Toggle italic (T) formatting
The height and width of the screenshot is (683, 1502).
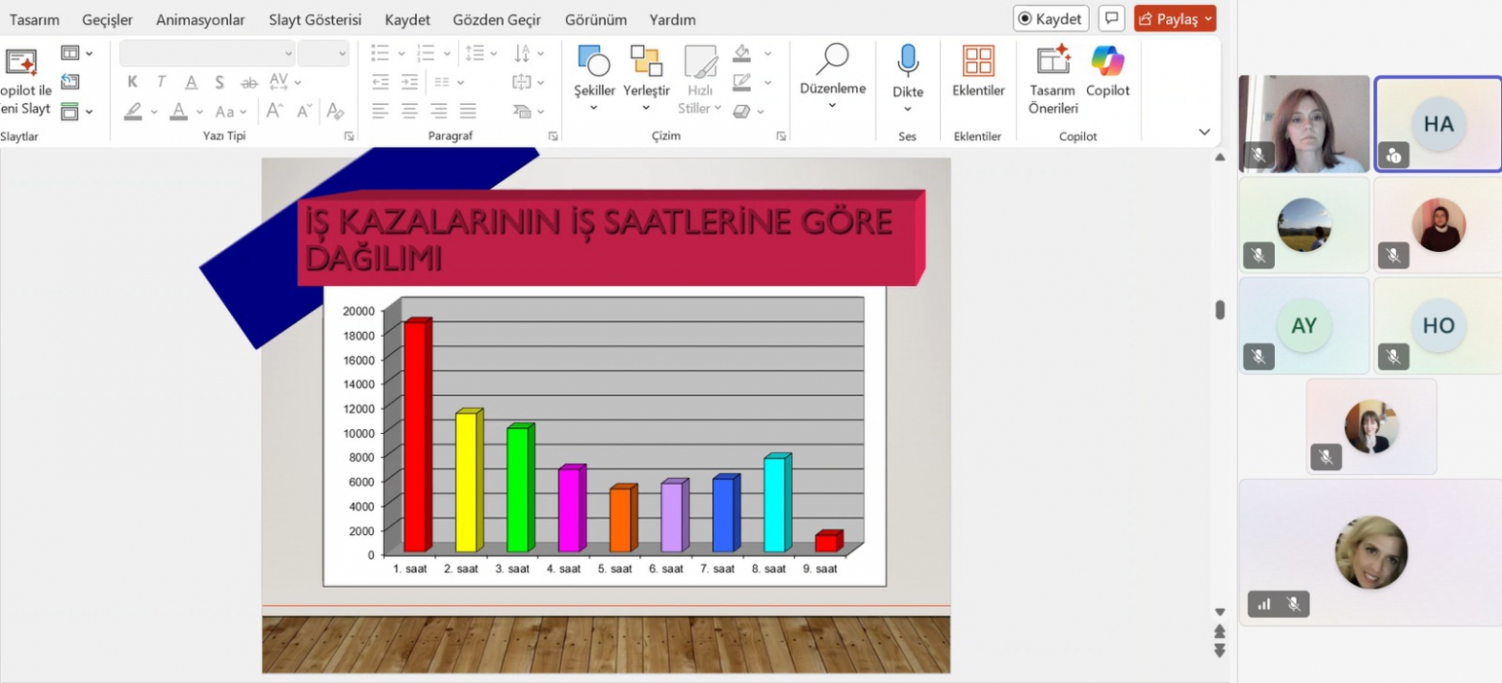click(x=161, y=83)
